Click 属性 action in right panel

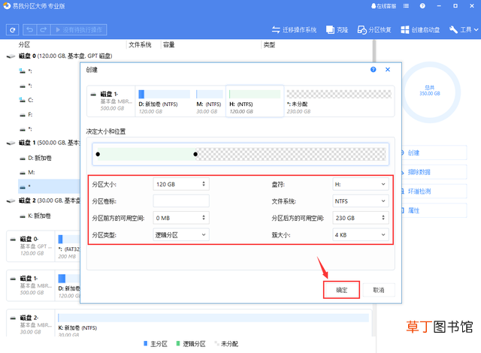click(x=434, y=210)
